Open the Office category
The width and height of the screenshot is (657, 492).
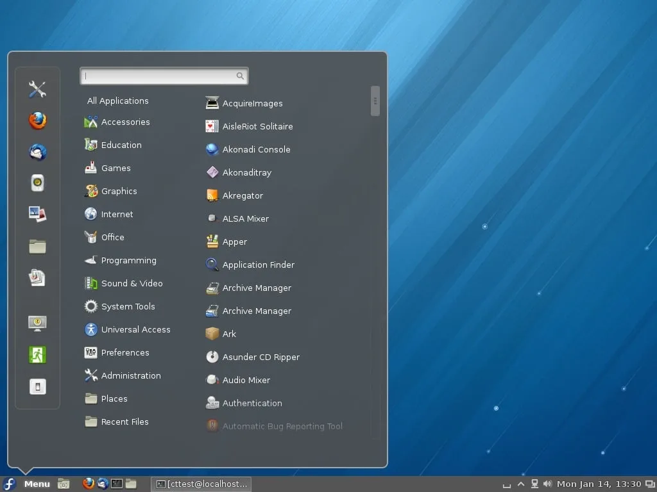coord(104,237)
